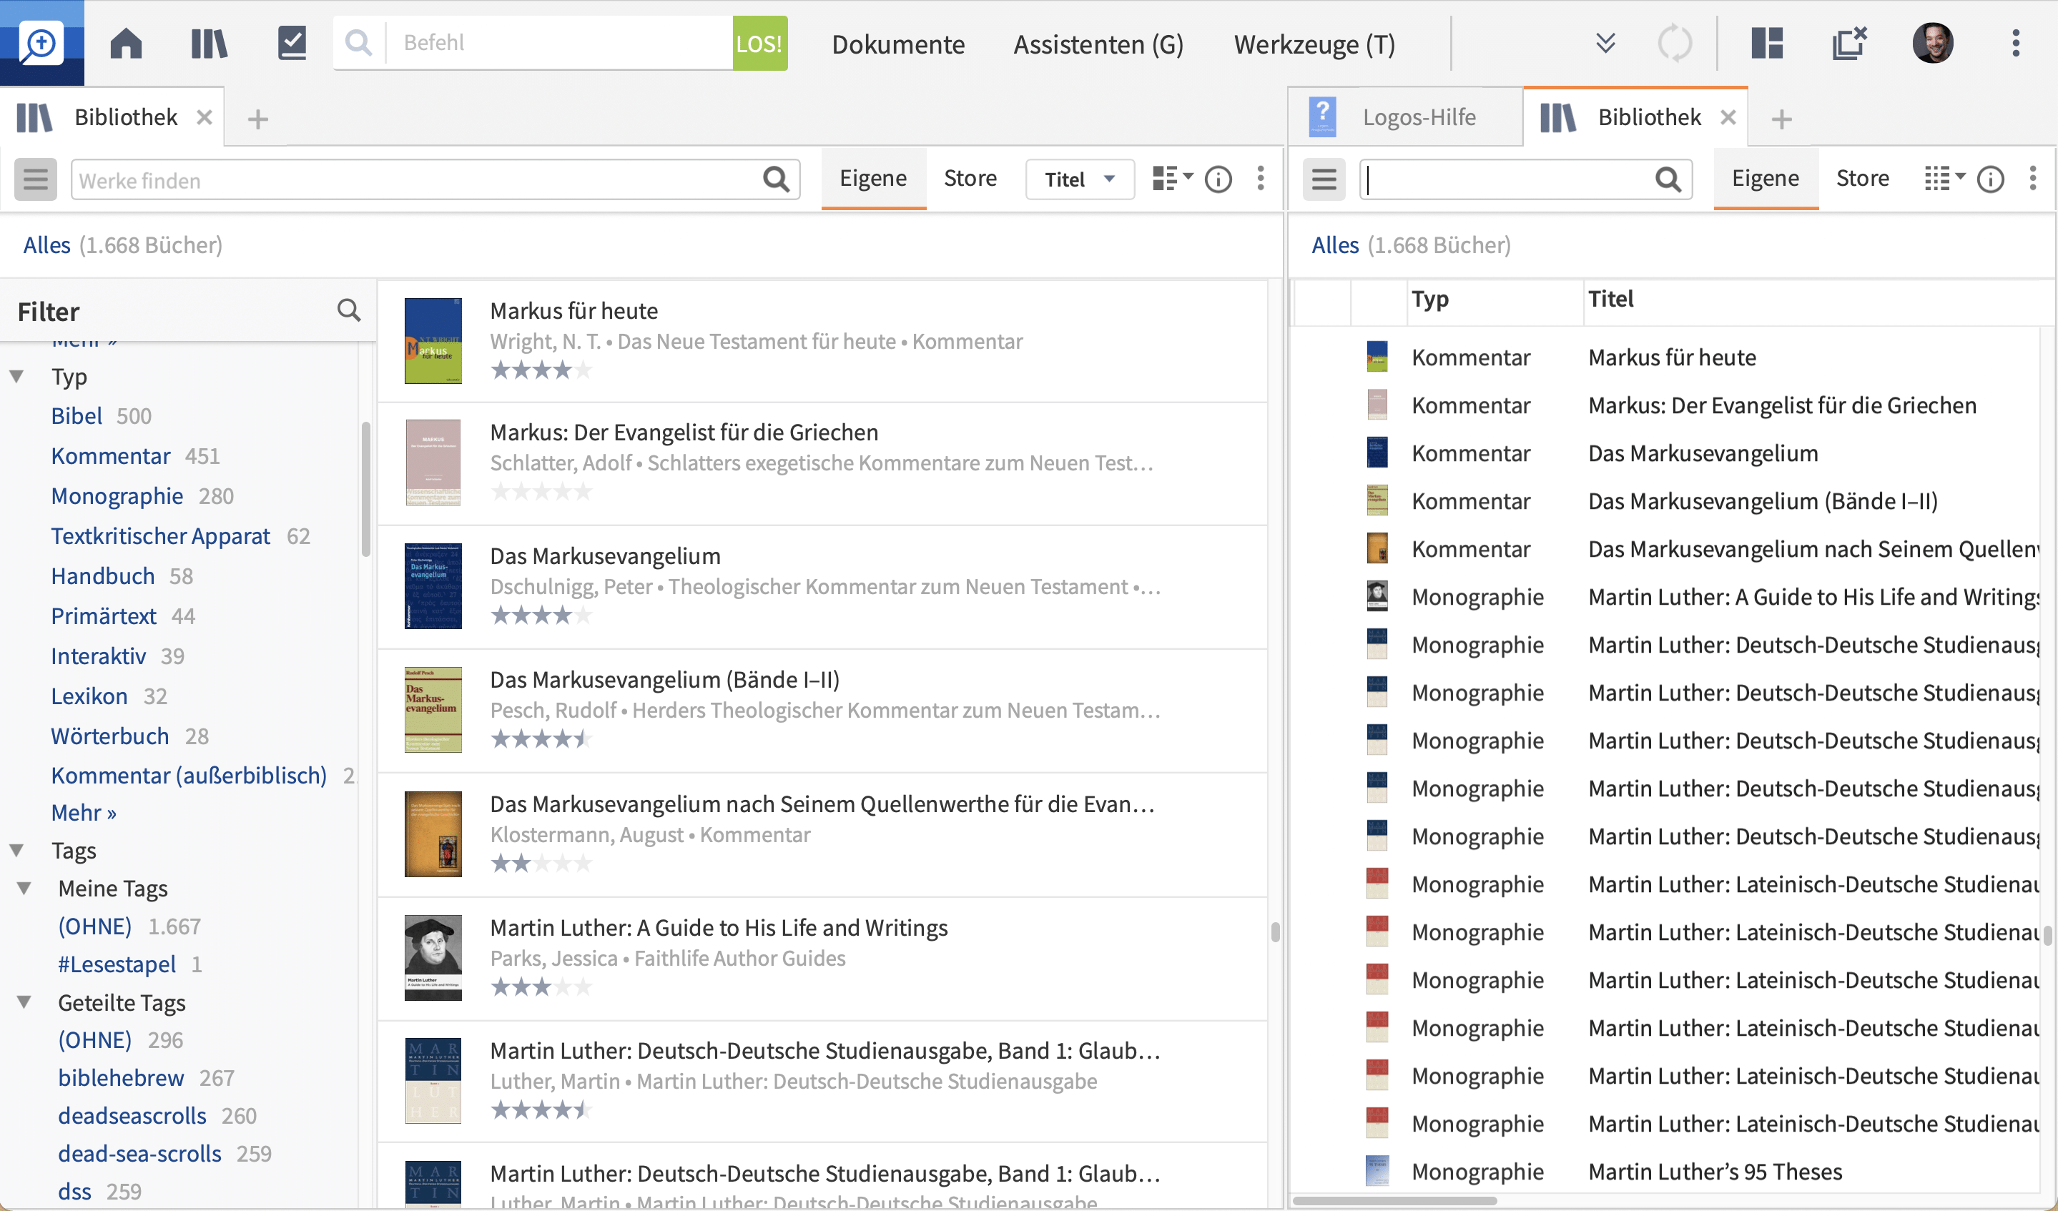Select Store tab in left Bibliothek
The width and height of the screenshot is (2058, 1211).
click(x=970, y=178)
